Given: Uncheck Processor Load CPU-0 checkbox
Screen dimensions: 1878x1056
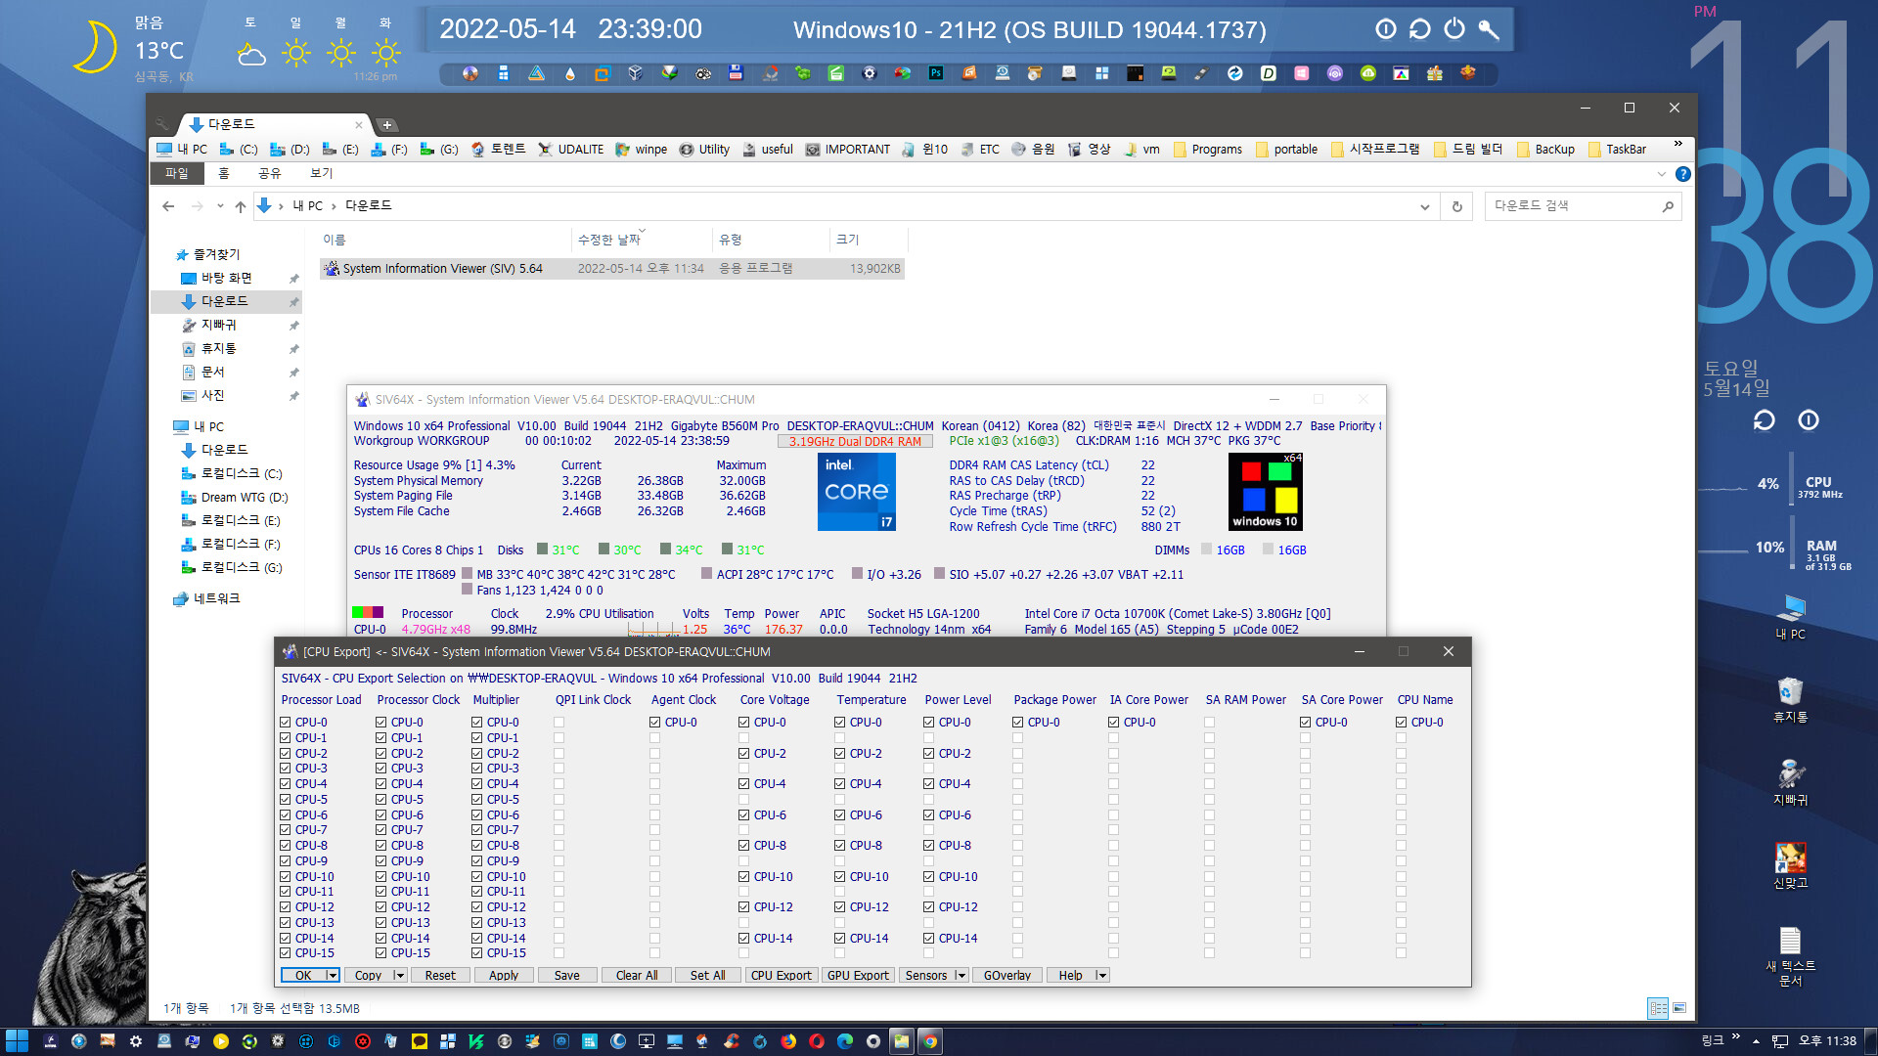Looking at the screenshot, I should tap(286, 723).
